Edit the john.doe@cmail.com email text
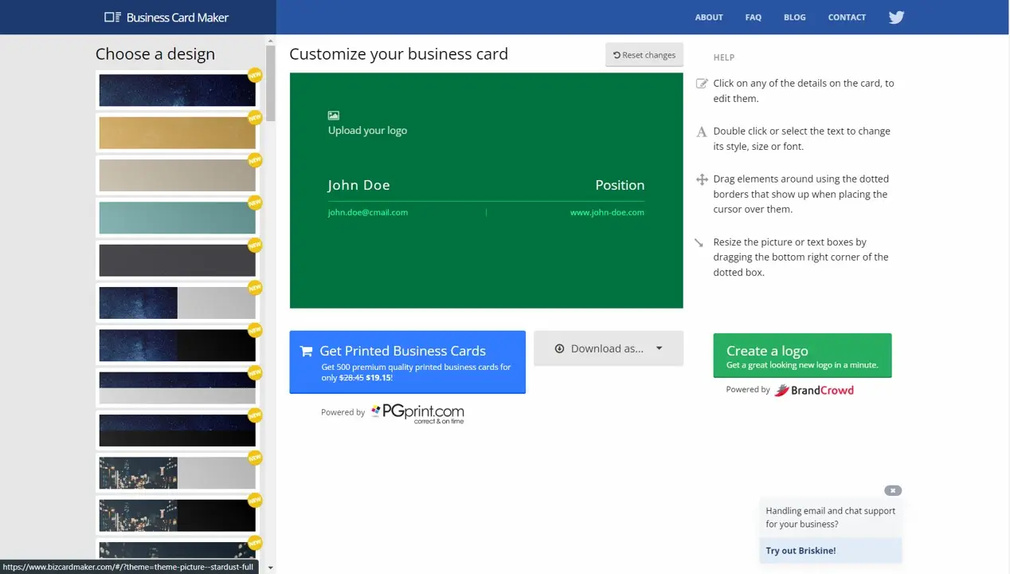The height and width of the screenshot is (574, 1010). [x=368, y=212]
